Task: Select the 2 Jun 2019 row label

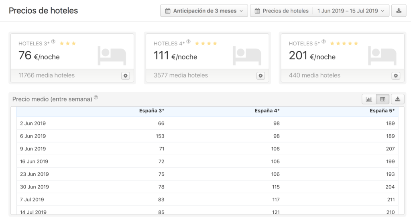Action: click(x=33, y=124)
